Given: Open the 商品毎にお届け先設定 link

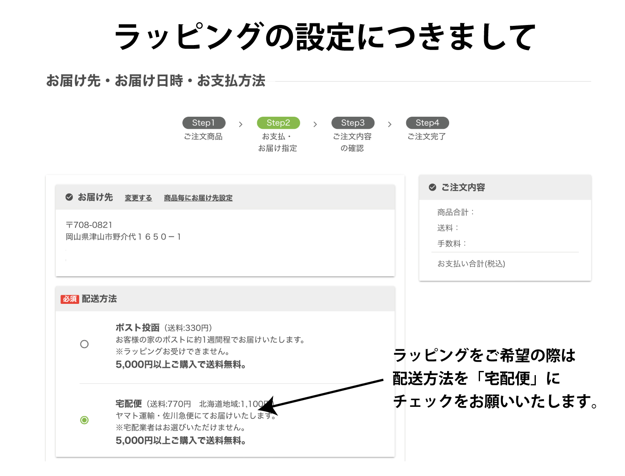Looking at the screenshot, I should pyautogui.click(x=198, y=198).
